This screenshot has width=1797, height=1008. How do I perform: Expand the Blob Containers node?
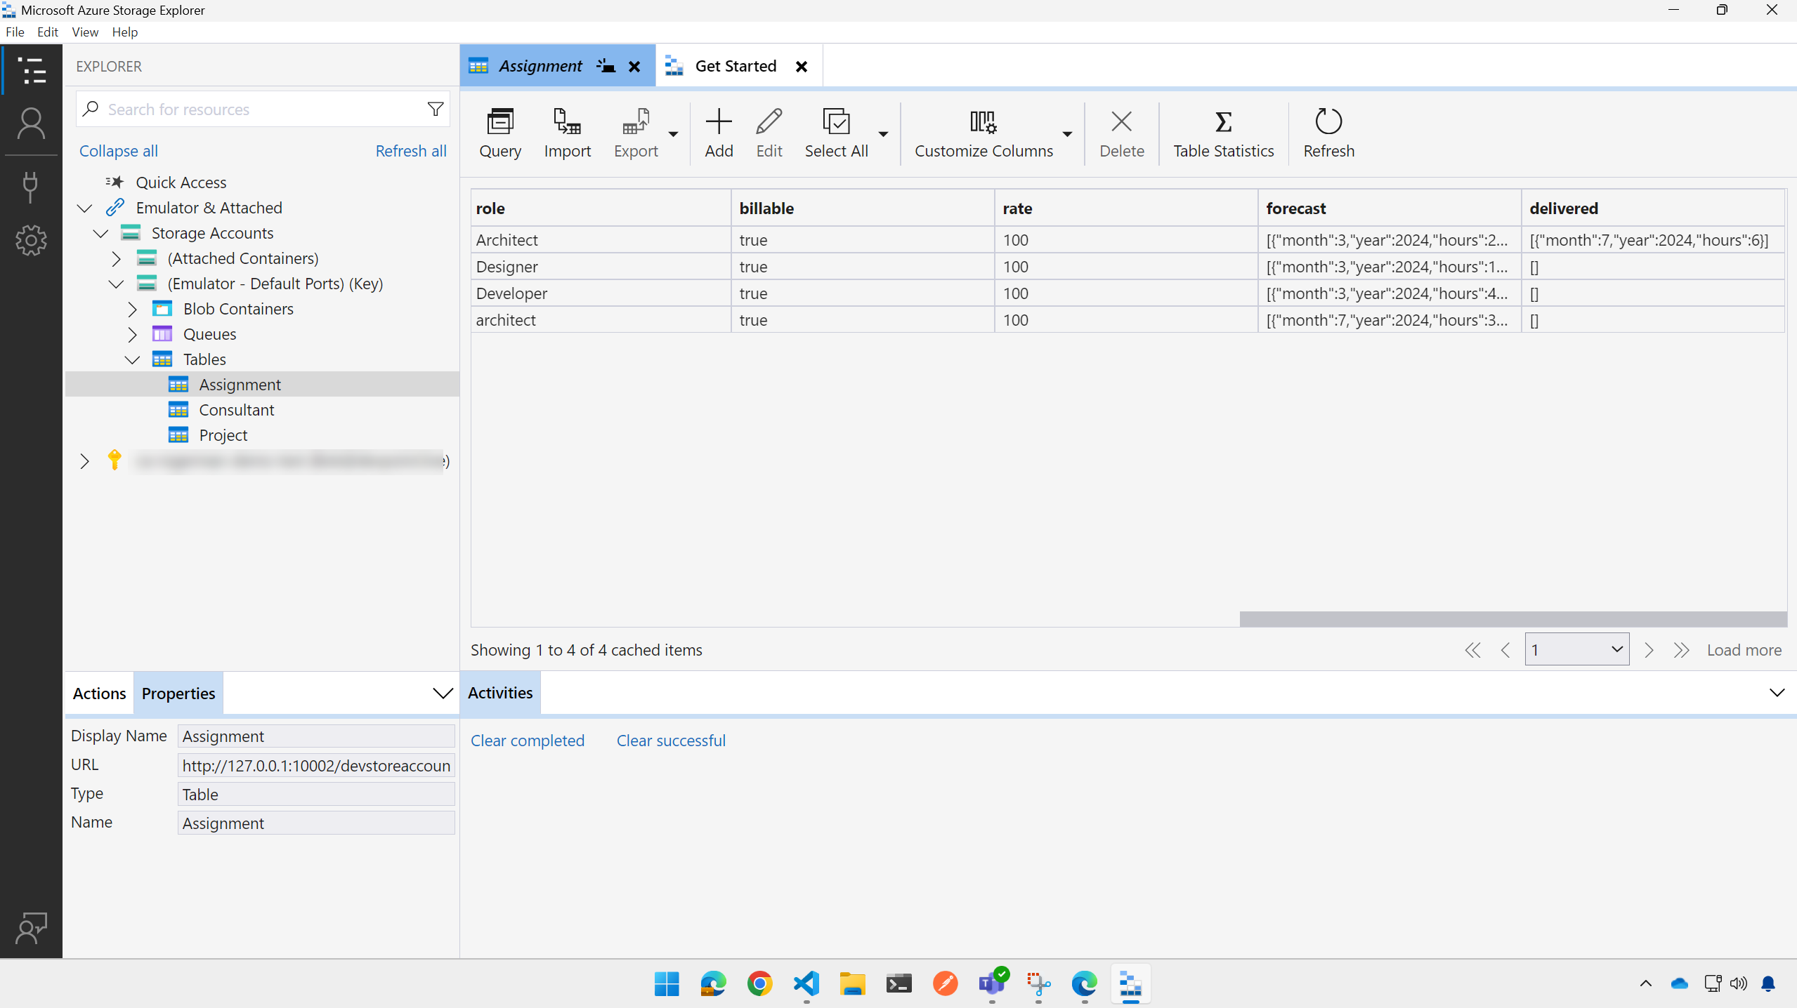(x=132, y=309)
